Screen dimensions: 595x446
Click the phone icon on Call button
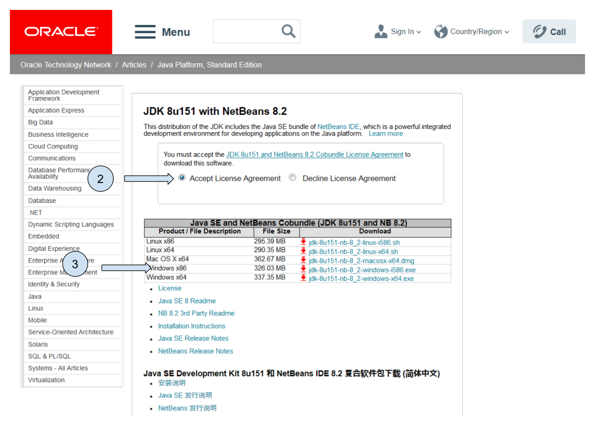(540, 31)
